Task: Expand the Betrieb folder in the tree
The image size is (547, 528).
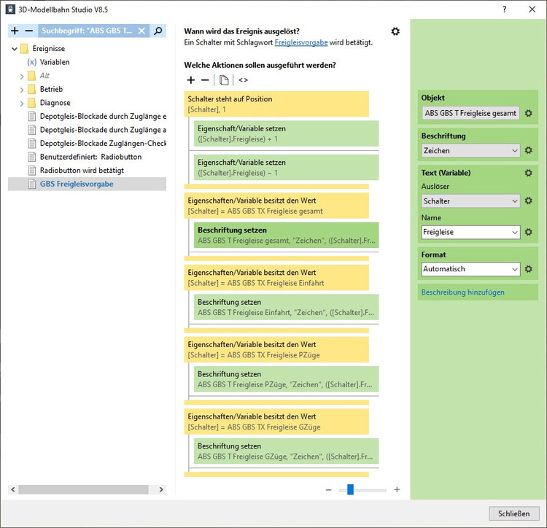Action: pos(22,89)
